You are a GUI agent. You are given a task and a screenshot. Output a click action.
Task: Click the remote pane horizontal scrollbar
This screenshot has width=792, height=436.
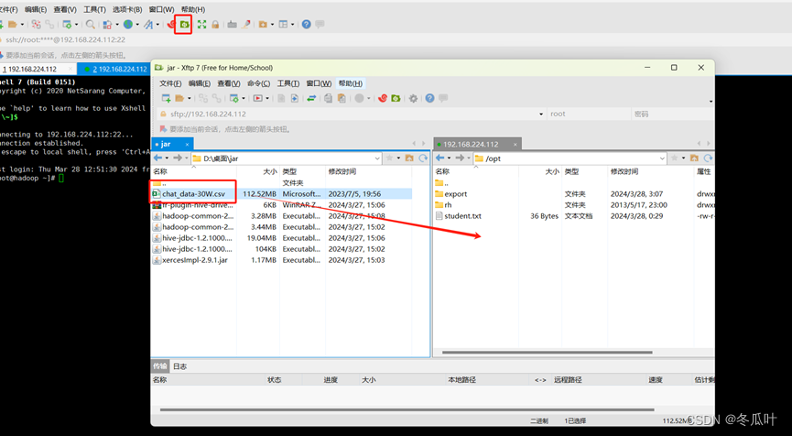click(547, 352)
